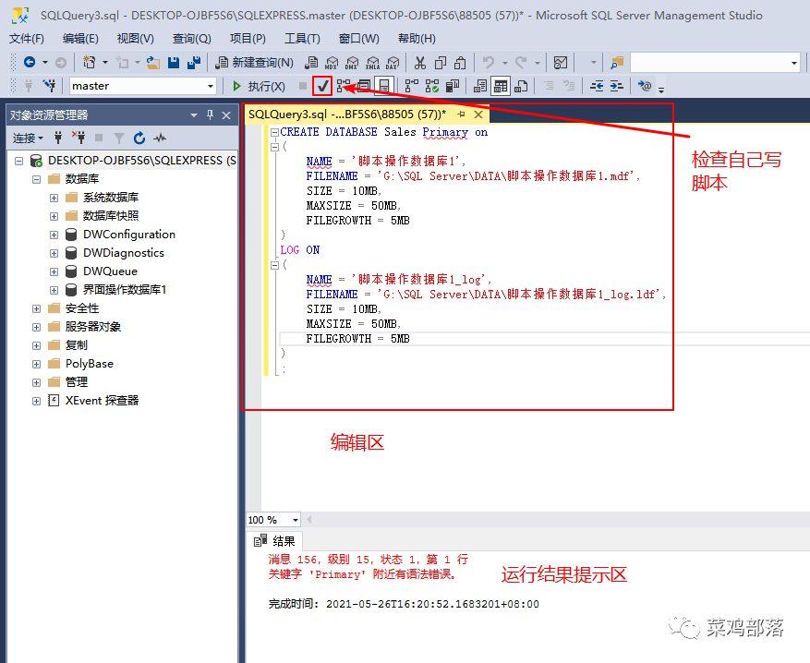Click the Paste clipboard icon
This screenshot has width=810, height=663.
click(x=460, y=63)
